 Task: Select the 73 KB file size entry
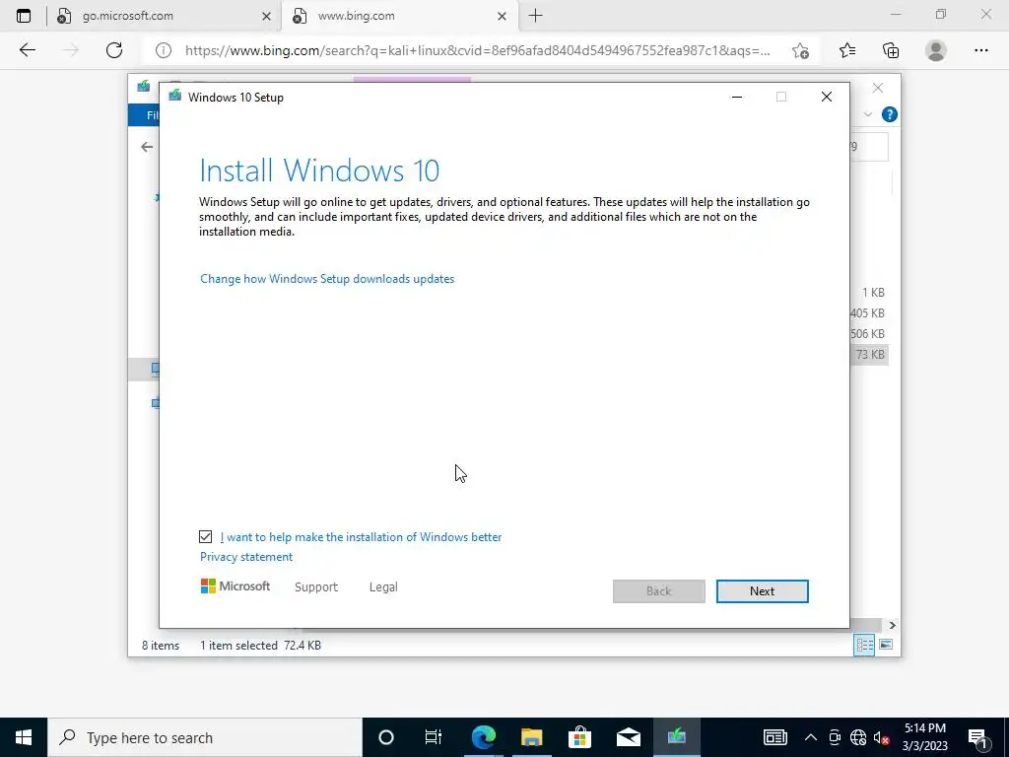coord(870,355)
